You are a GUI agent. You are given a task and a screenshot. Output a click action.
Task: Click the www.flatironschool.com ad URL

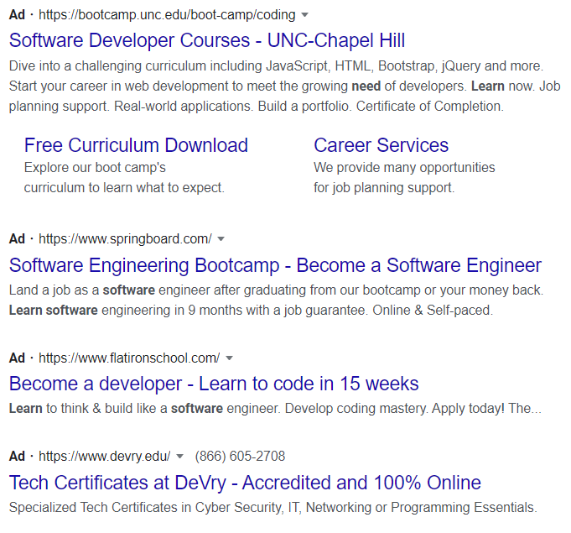coord(129,358)
